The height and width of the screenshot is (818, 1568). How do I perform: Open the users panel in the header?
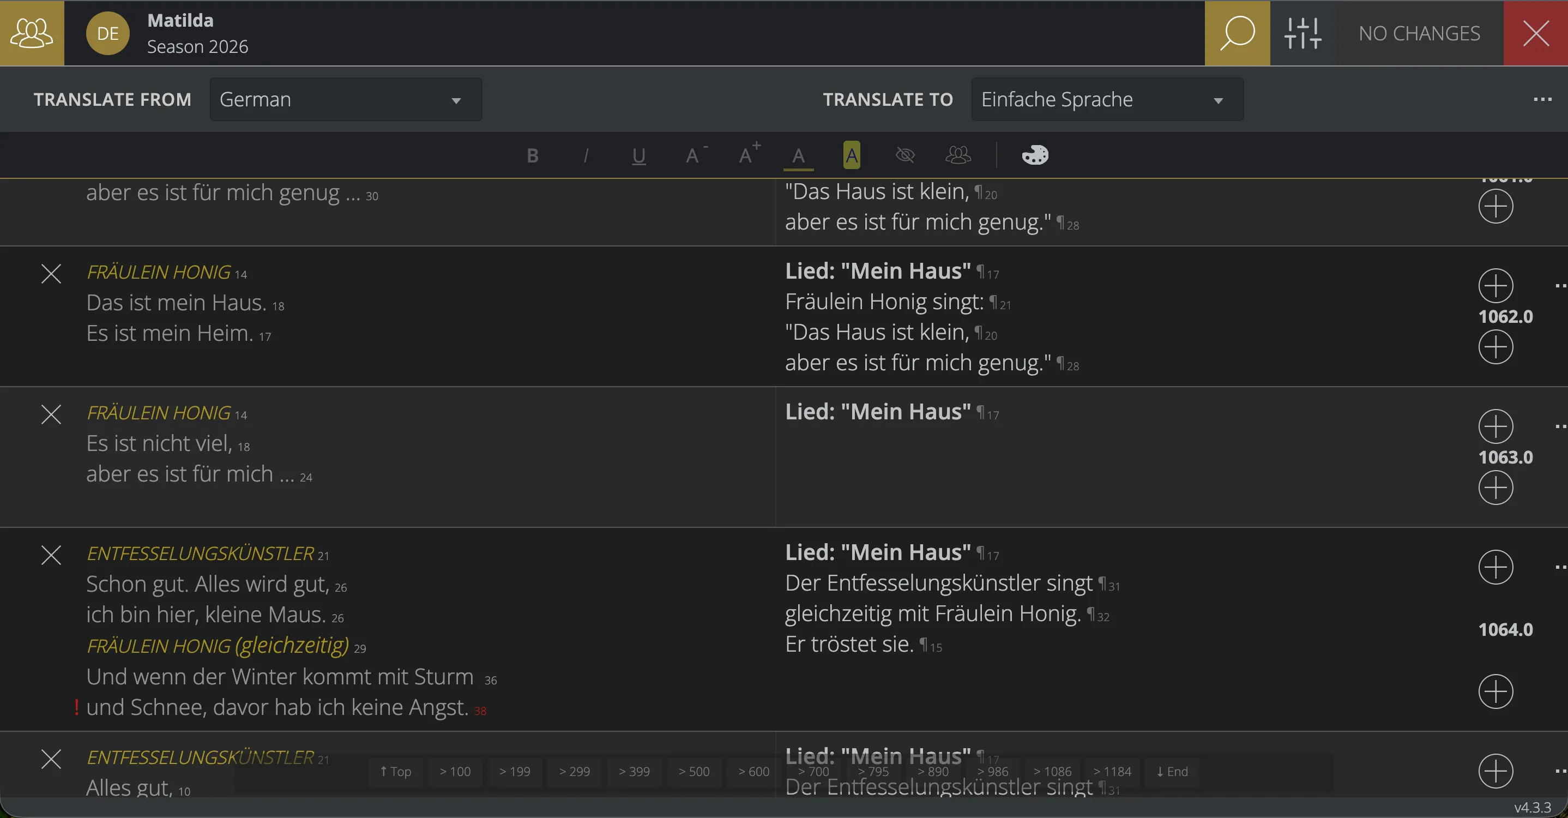point(32,33)
